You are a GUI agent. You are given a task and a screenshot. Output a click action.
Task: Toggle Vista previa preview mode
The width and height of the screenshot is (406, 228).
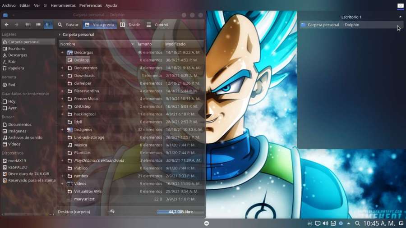99,25
